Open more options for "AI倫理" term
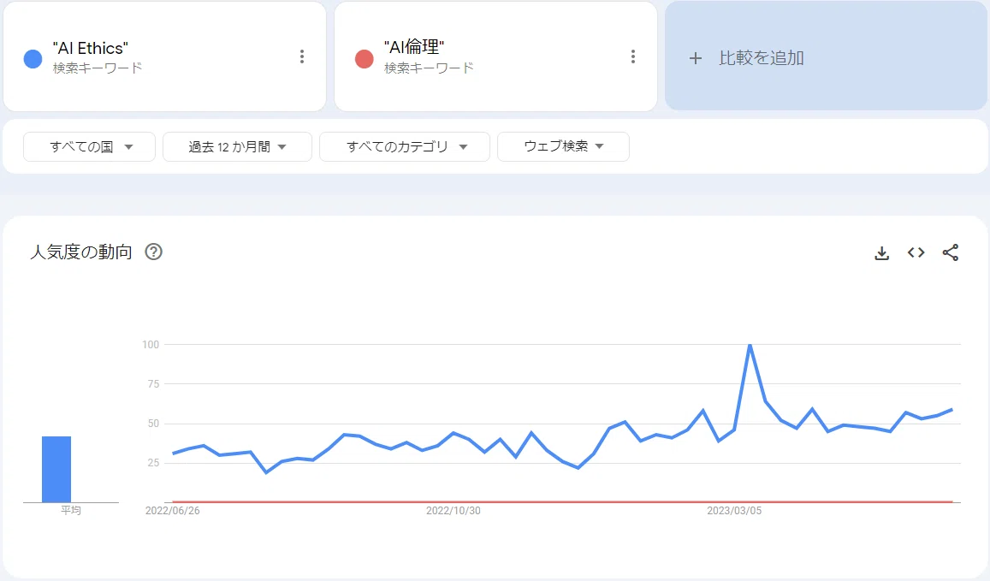Image resolution: width=990 pixels, height=581 pixels. [x=632, y=56]
